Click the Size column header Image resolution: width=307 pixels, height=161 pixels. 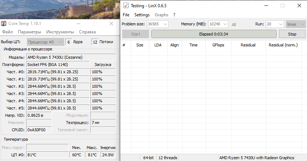(x=140, y=45)
